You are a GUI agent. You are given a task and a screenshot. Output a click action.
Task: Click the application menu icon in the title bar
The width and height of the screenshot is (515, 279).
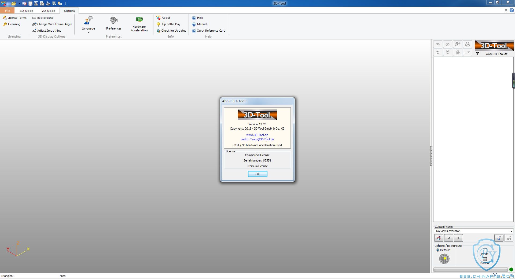point(3,3)
